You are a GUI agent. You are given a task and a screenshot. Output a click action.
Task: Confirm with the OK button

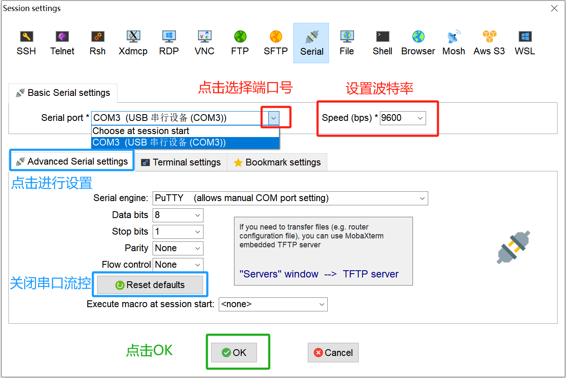[234, 353]
